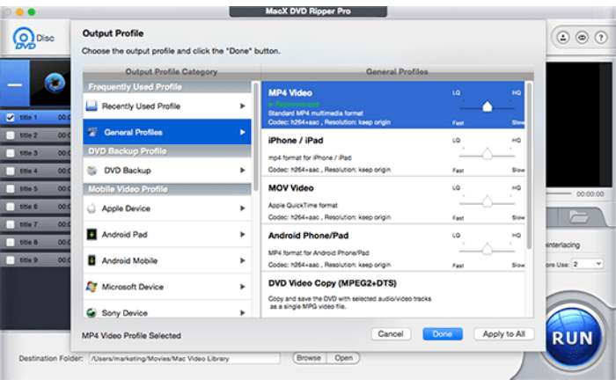Viewport: 616px width, 387px height.
Task: Open the output folder icon tab
Action: pos(579,216)
